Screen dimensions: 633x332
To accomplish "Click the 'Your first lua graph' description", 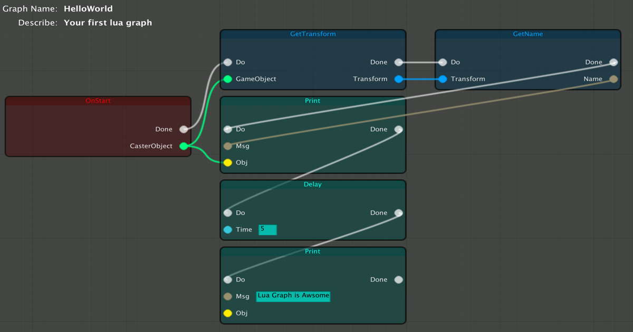I will [108, 23].
